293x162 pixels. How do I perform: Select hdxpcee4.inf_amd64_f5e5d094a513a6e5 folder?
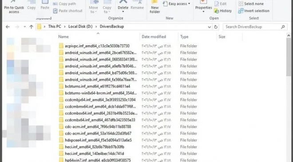click(x=98, y=140)
